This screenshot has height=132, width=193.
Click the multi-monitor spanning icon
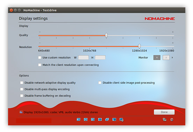107,119
